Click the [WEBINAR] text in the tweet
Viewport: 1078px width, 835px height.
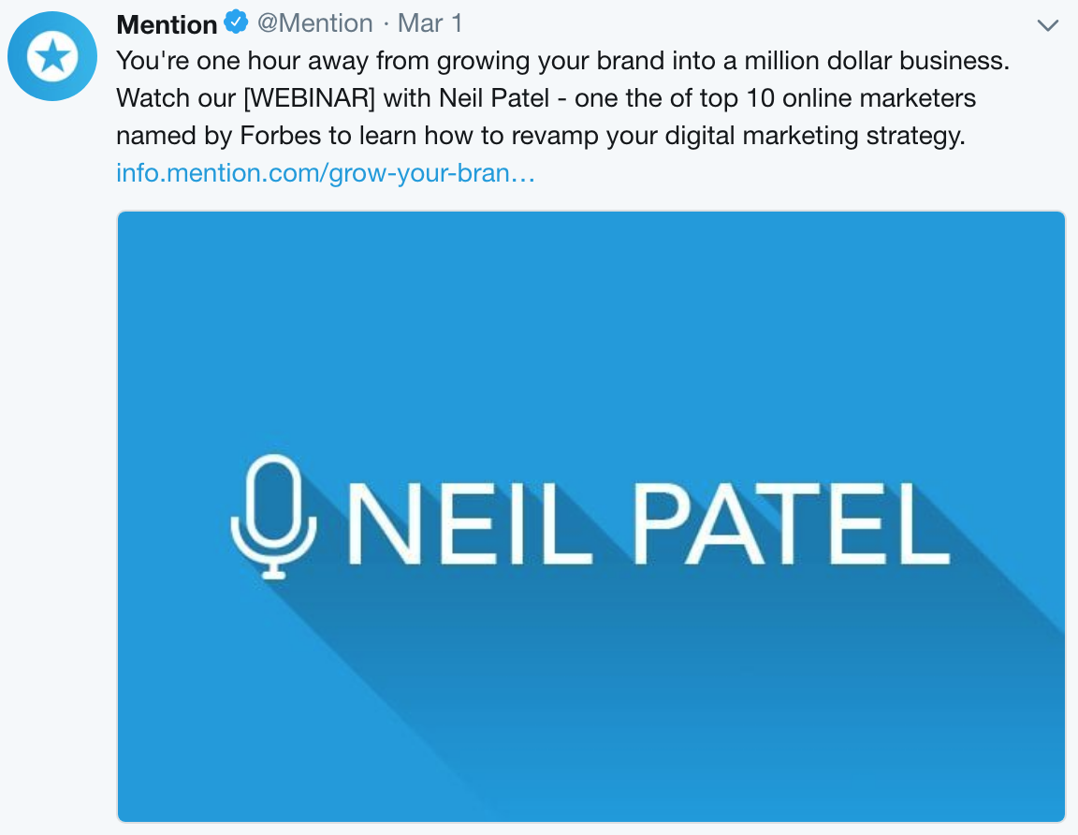pyautogui.click(x=310, y=98)
